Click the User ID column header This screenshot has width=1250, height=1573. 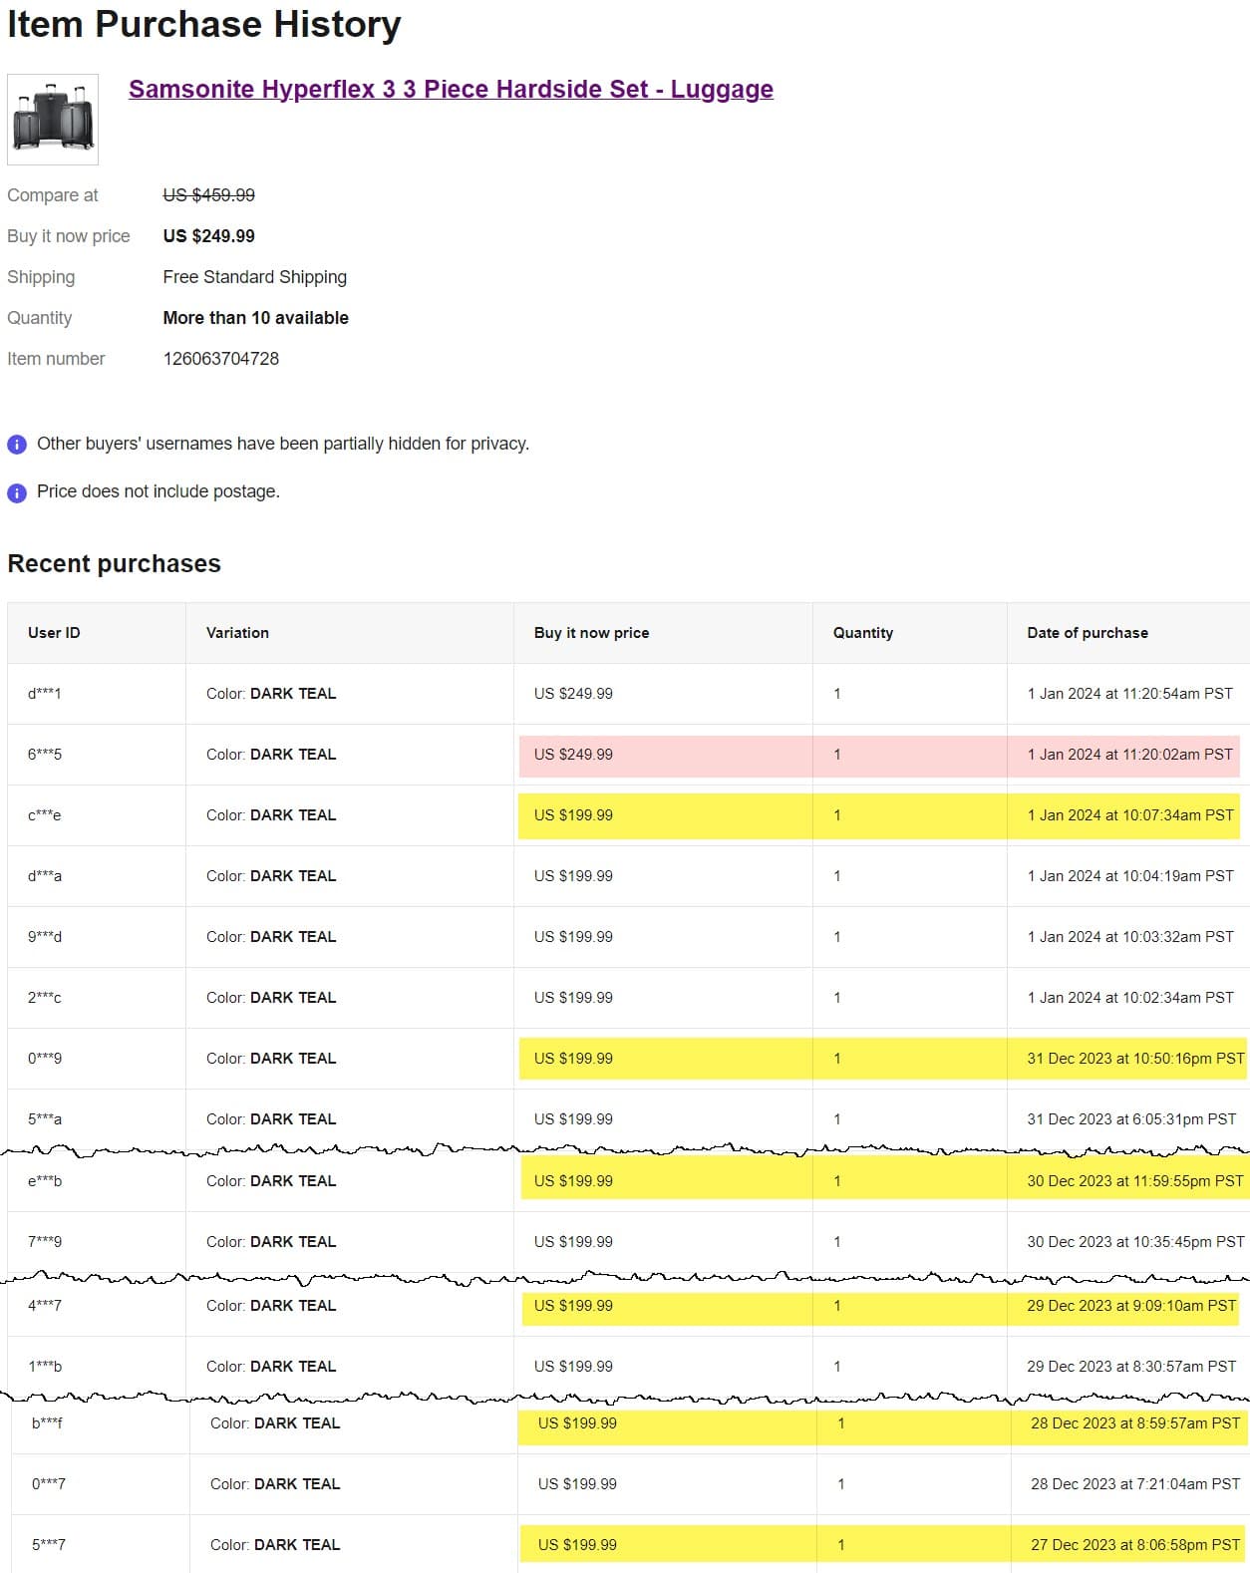tap(54, 633)
